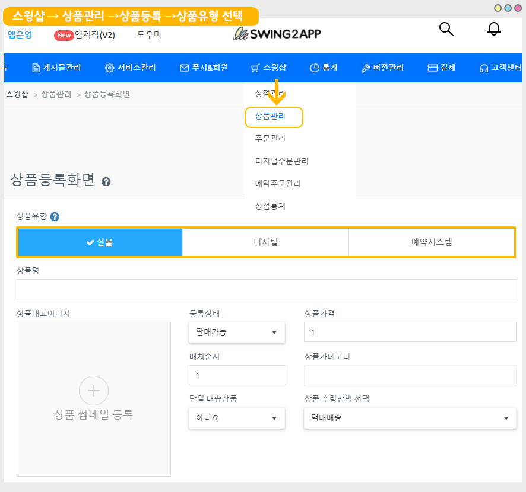526x492 pixels.
Task: Select the 디지털 product type
Action: point(265,242)
